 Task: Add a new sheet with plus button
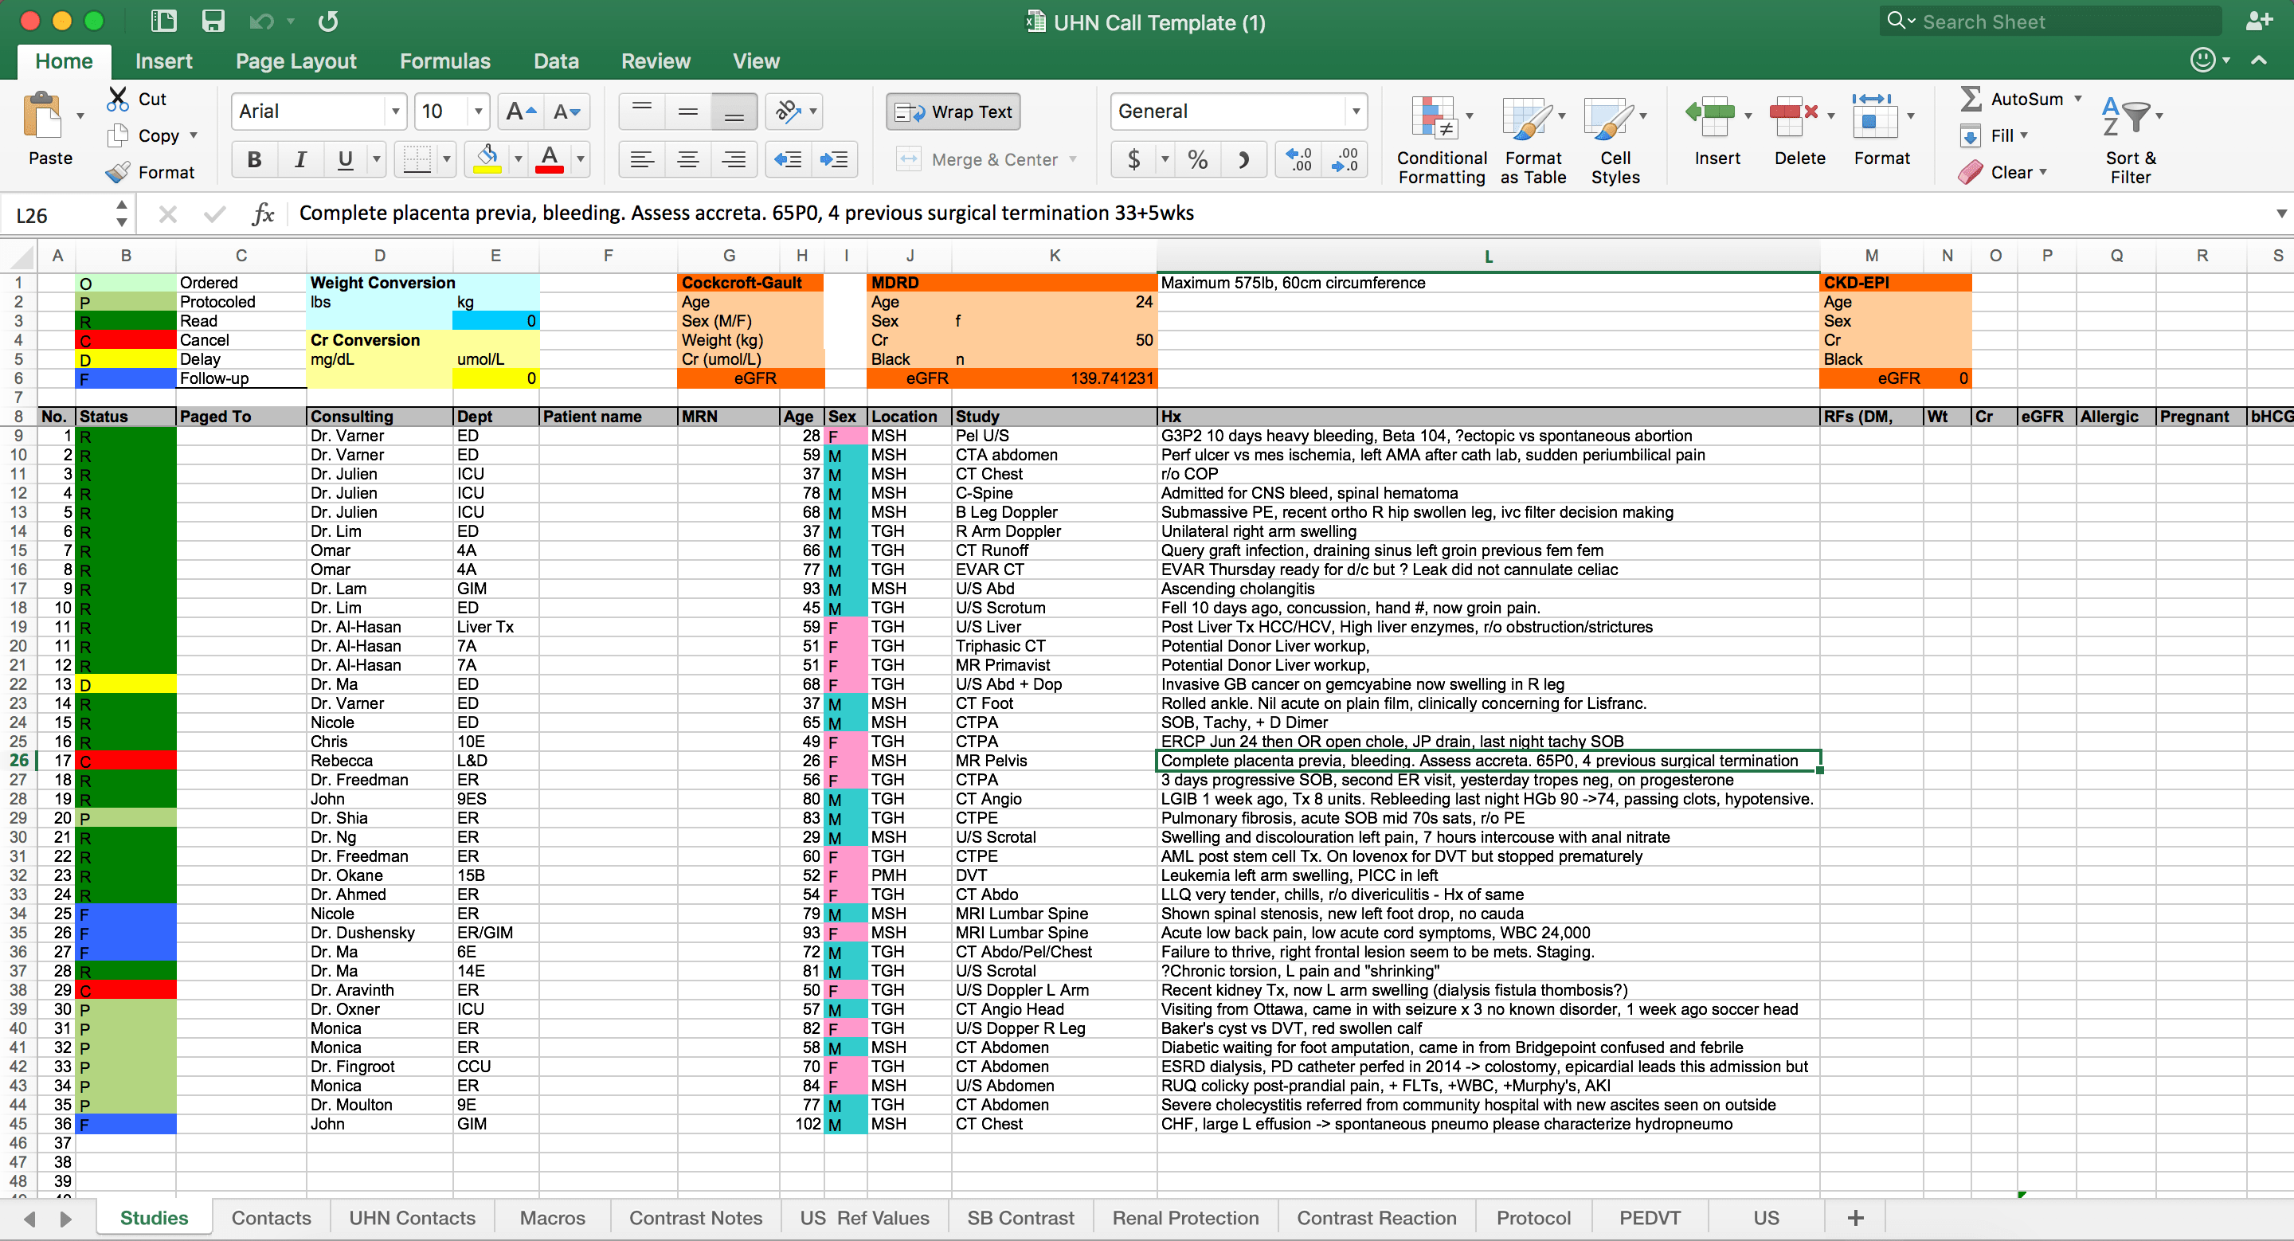click(1856, 1218)
